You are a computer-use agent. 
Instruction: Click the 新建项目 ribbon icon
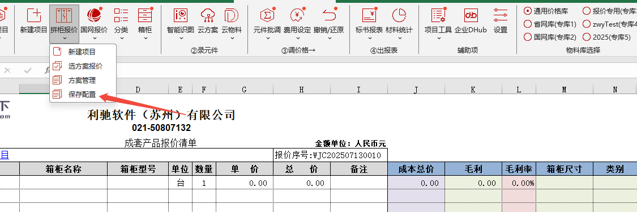(34, 15)
